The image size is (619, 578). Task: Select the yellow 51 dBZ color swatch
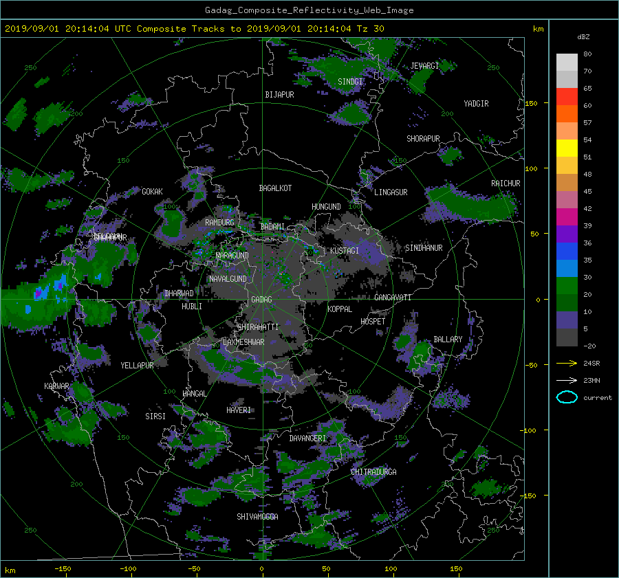[x=567, y=148]
